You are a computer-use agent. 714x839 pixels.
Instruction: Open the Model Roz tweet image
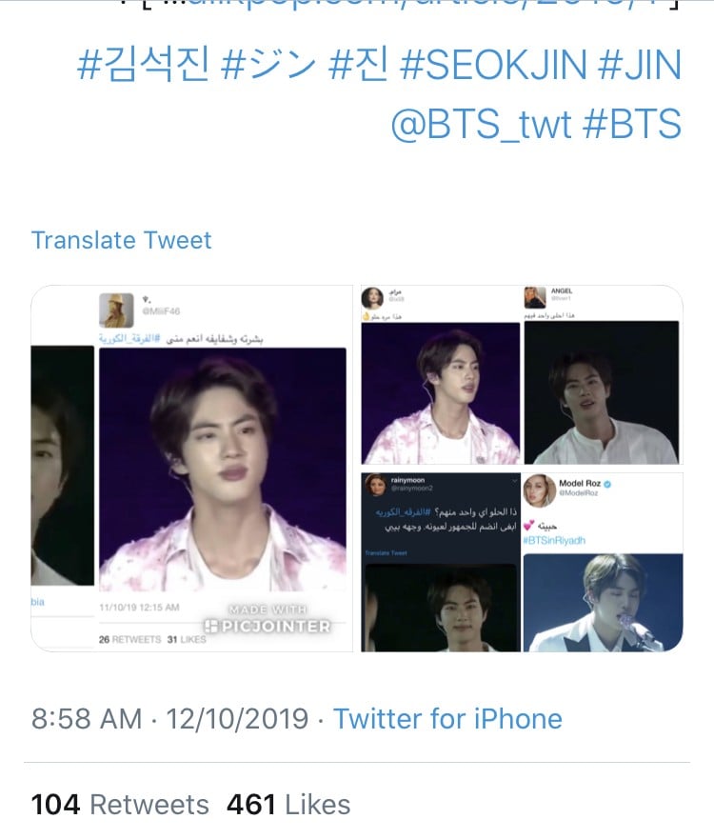click(603, 562)
